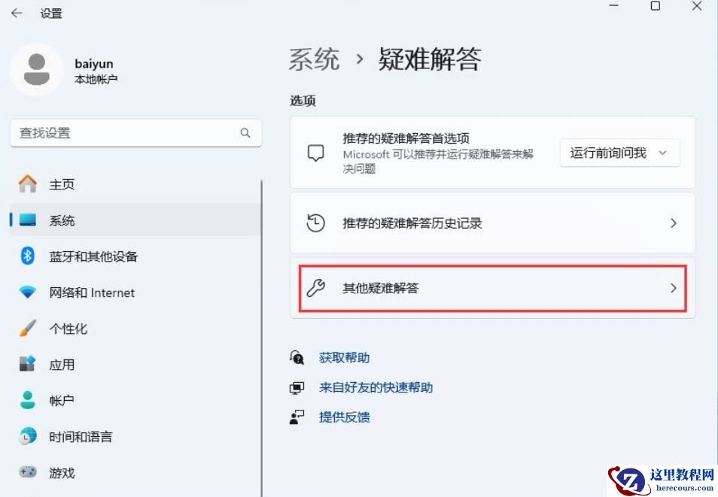718x497 pixels.
Task: Open 蓝牙和其他设备 settings via Bluetooth icon
Action: point(26,256)
